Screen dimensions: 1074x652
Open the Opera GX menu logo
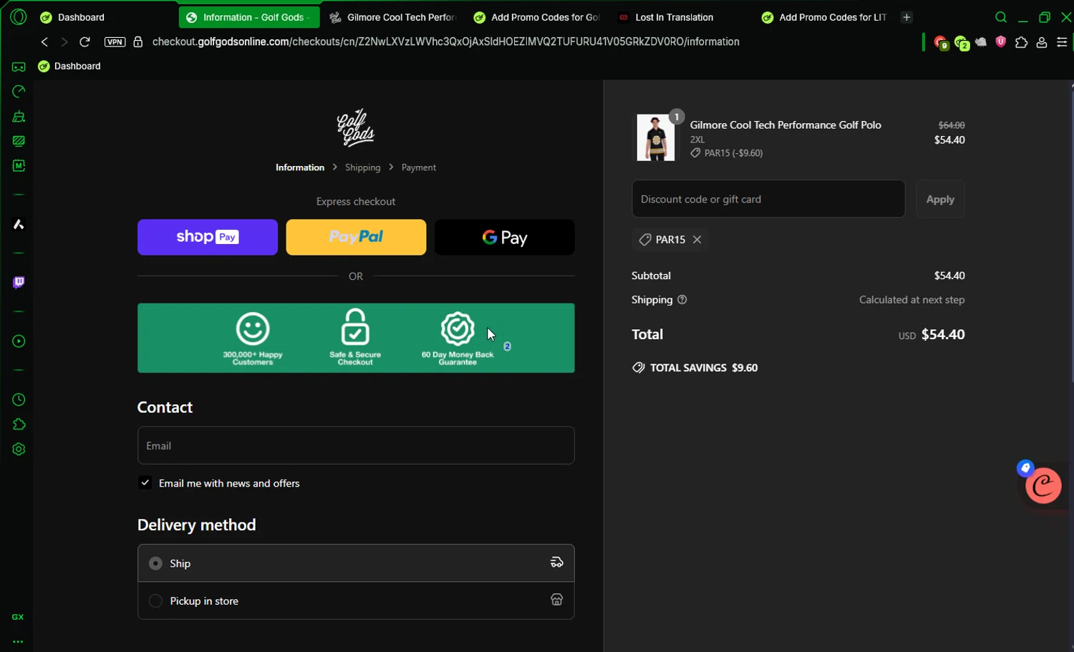(x=19, y=16)
